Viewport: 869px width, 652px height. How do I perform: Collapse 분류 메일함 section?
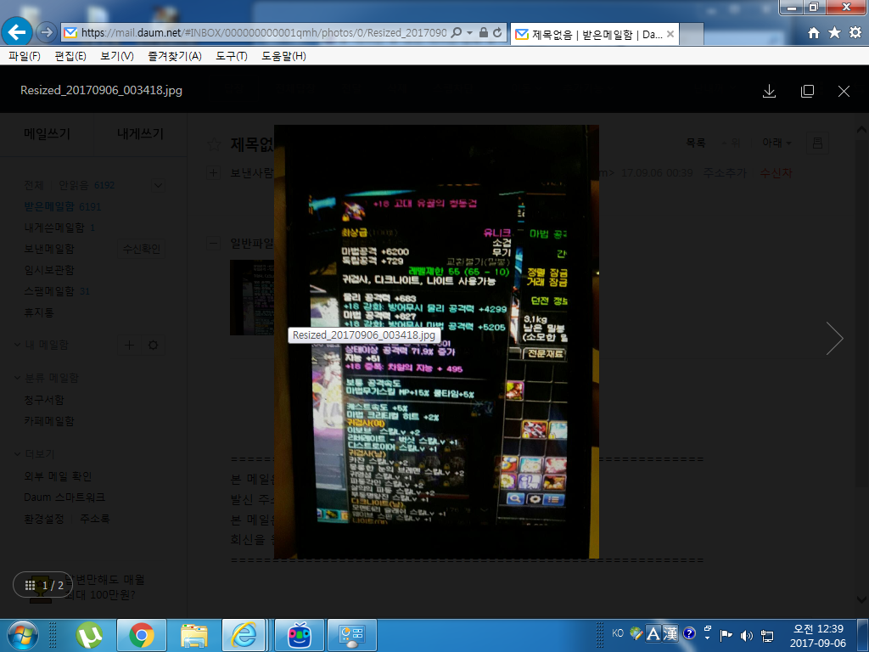click(x=17, y=378)
